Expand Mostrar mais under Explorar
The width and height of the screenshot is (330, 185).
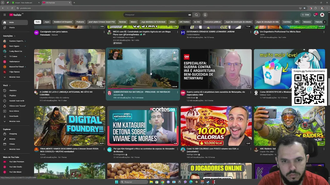(14, 149)
